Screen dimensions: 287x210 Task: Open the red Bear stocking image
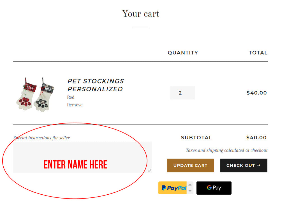26,95
